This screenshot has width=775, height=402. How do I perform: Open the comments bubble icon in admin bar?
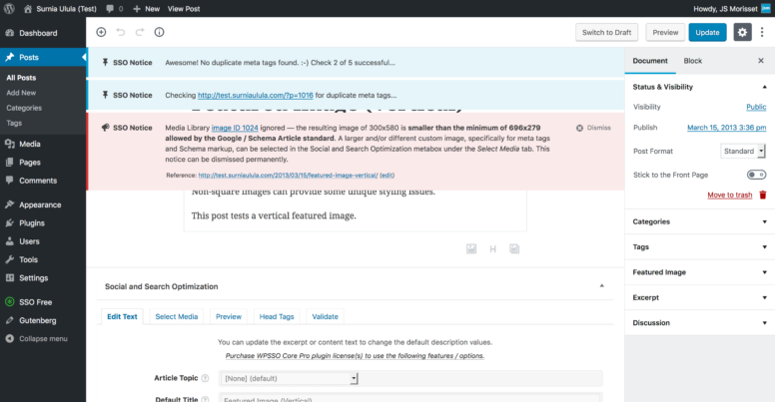(110, 9)
